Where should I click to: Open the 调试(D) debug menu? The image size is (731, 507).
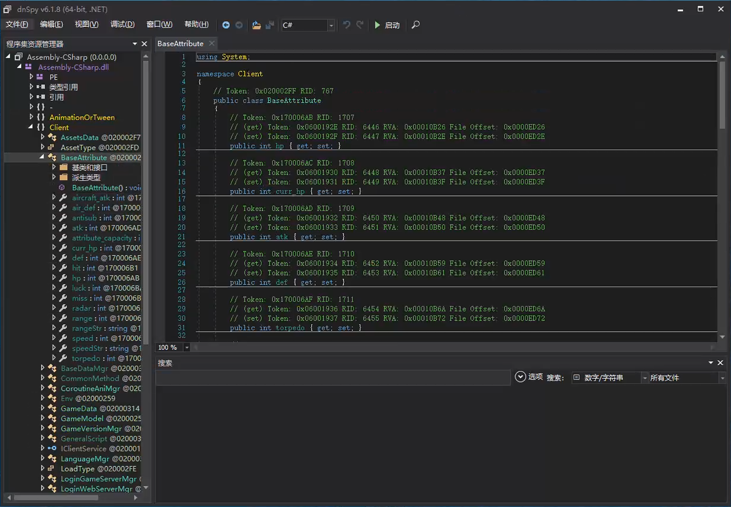122,24
